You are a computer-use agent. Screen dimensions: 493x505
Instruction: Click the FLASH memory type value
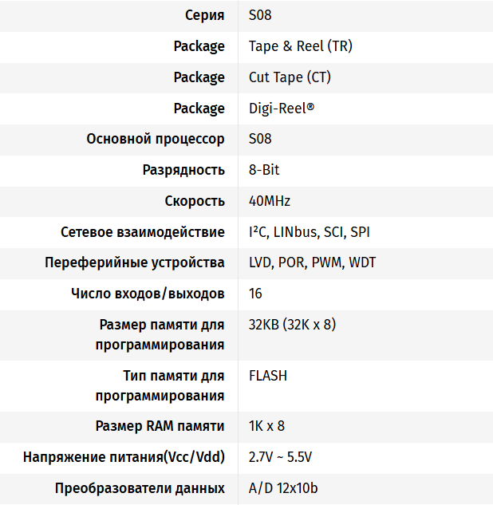click(x=268, y=375)
